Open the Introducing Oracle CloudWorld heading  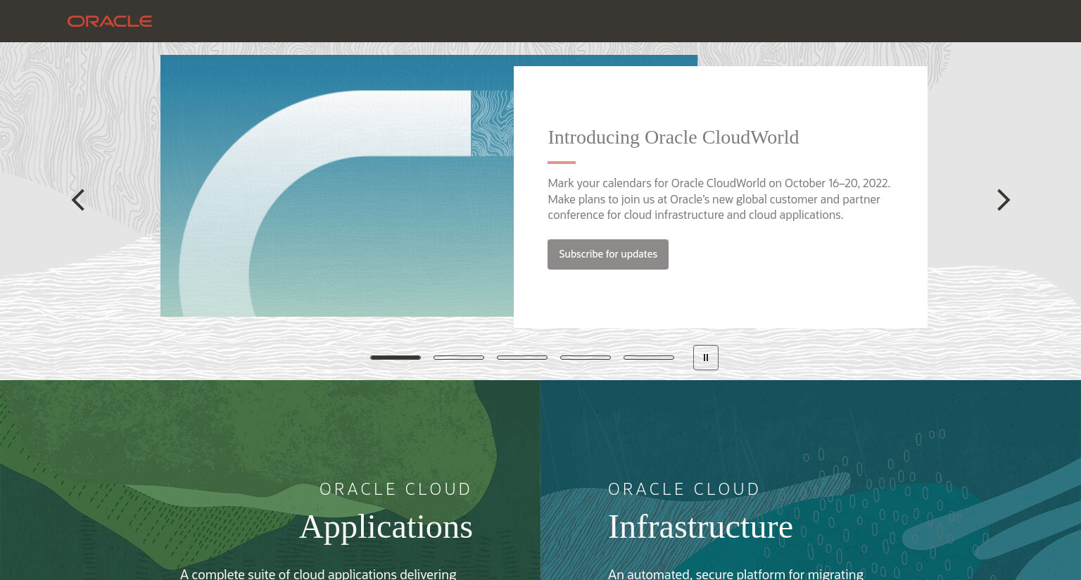pyautogui.click(x=674, y=137)
